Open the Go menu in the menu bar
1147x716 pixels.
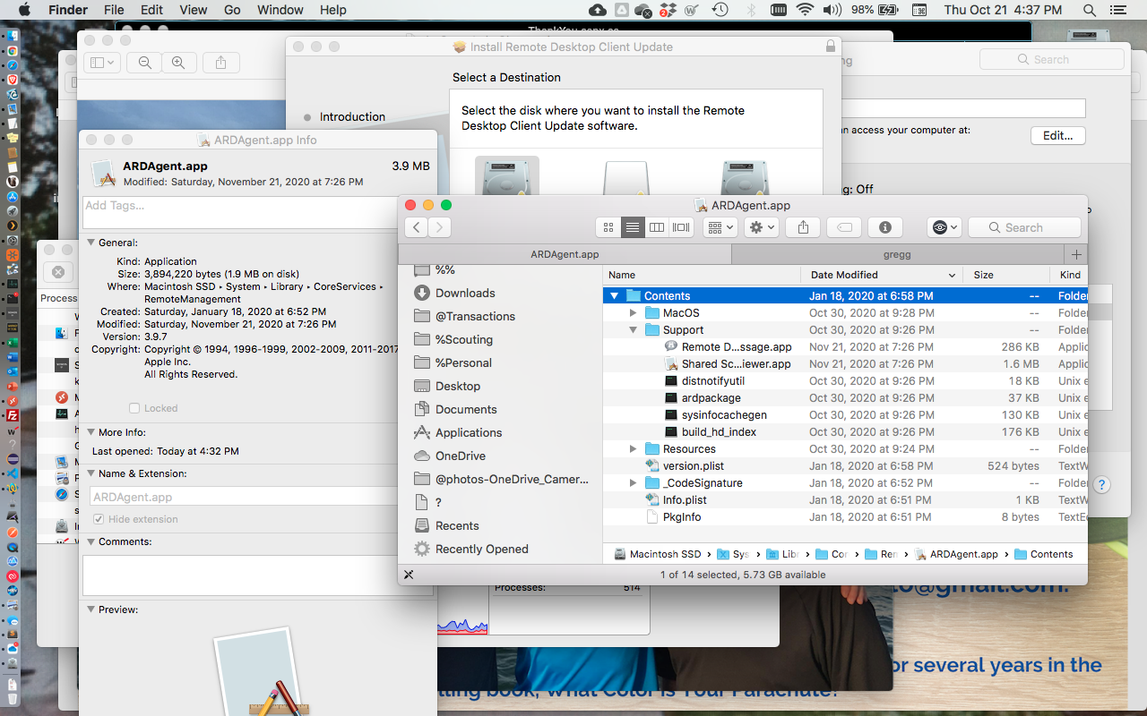231,10
